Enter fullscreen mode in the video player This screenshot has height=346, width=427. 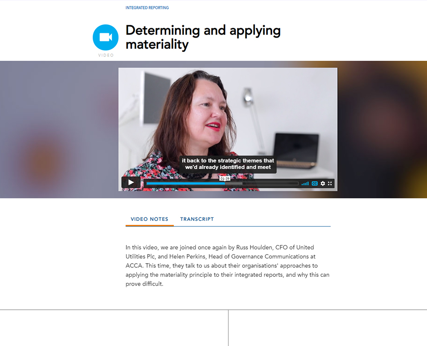[x=330, y=183]
